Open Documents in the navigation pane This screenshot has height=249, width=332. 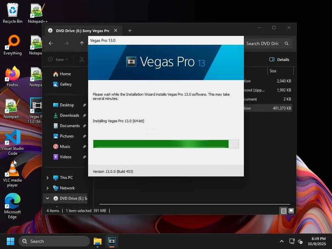(69, 126)
